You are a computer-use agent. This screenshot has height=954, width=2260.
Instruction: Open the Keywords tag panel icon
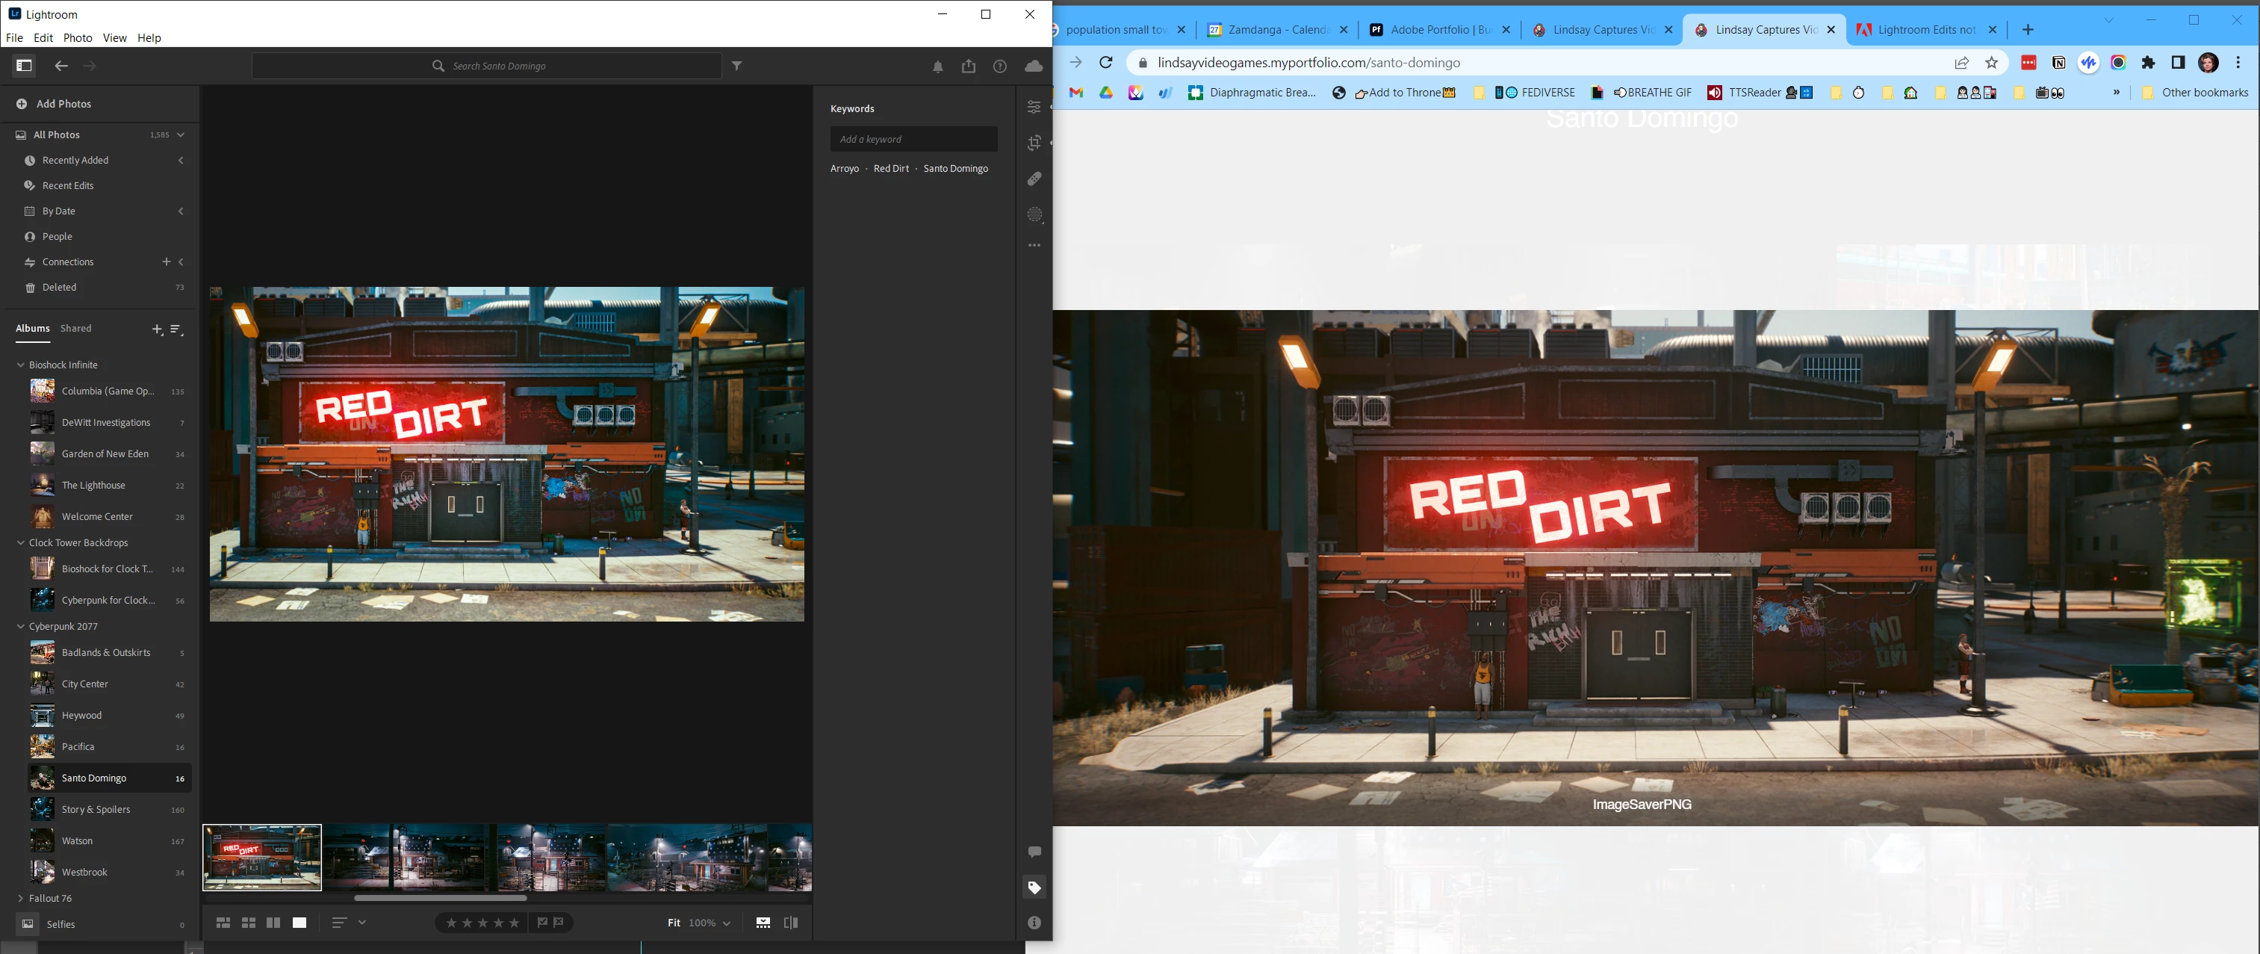(1034, 888)
